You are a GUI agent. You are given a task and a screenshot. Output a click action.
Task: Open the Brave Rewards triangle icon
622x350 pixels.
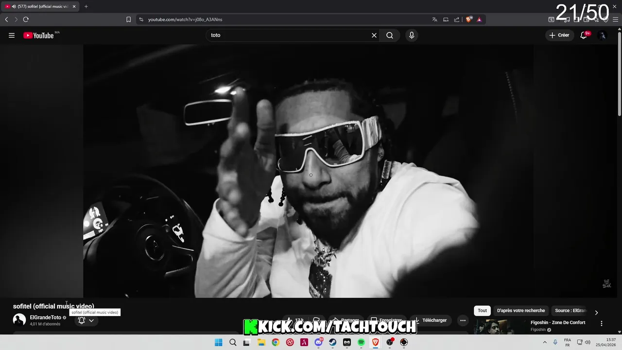tap(479, 19)
